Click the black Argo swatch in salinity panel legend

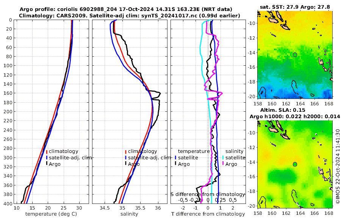126,163
